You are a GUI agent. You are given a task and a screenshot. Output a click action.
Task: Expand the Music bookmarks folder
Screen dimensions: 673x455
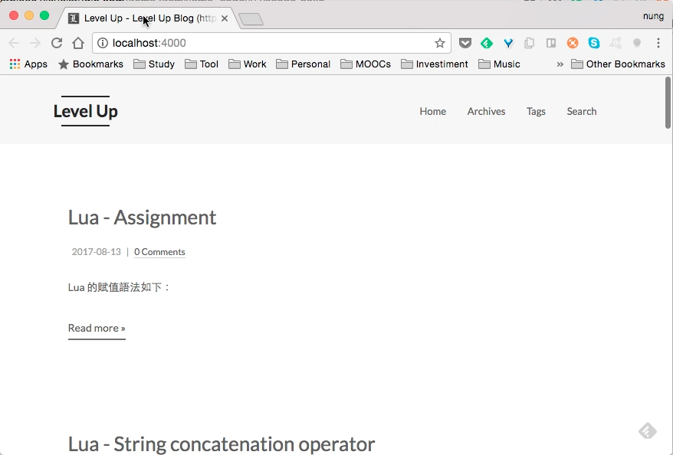[499, 64]
